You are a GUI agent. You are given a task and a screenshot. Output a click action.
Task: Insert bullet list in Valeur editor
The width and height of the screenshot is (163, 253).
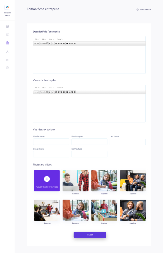click(67, 92)
